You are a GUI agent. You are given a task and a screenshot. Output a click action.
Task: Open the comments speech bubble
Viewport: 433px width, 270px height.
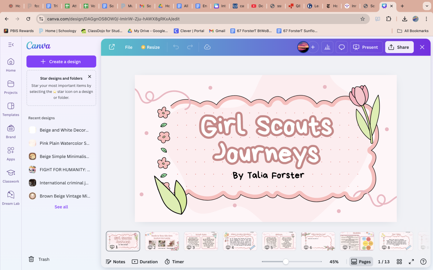(x=342, y=47)
